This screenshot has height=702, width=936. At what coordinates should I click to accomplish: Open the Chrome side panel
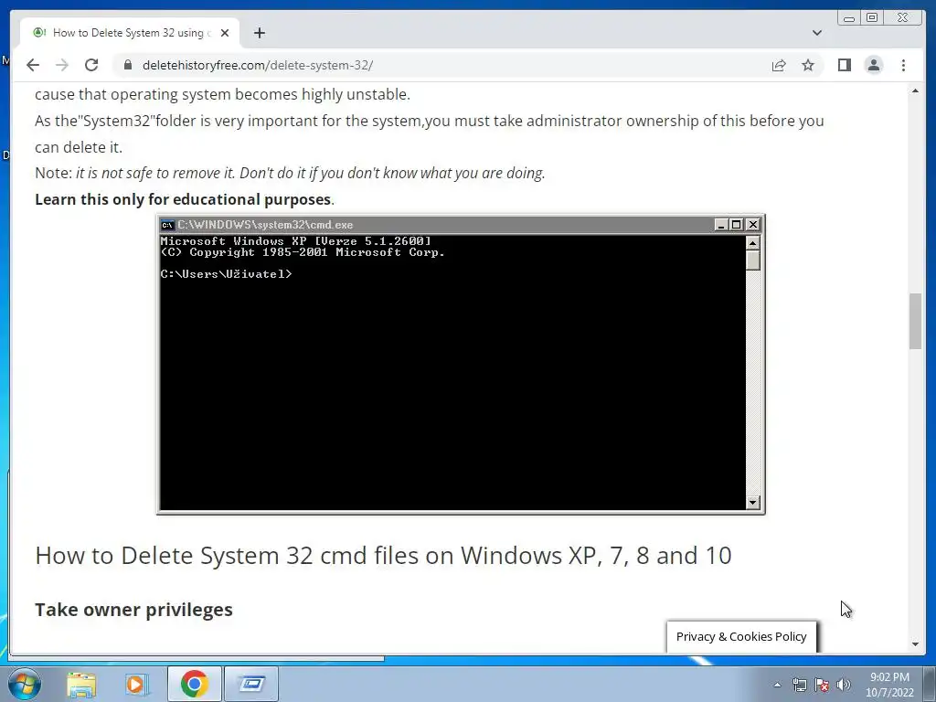pyautogui.click(x=844, y=65)
